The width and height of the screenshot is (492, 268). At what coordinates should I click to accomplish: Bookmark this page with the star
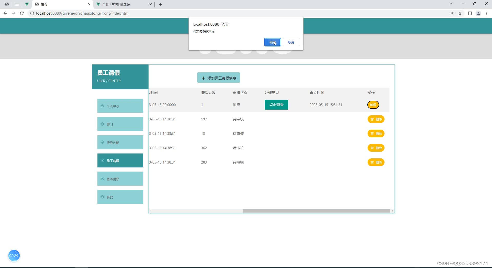click(x=460, y=13)
